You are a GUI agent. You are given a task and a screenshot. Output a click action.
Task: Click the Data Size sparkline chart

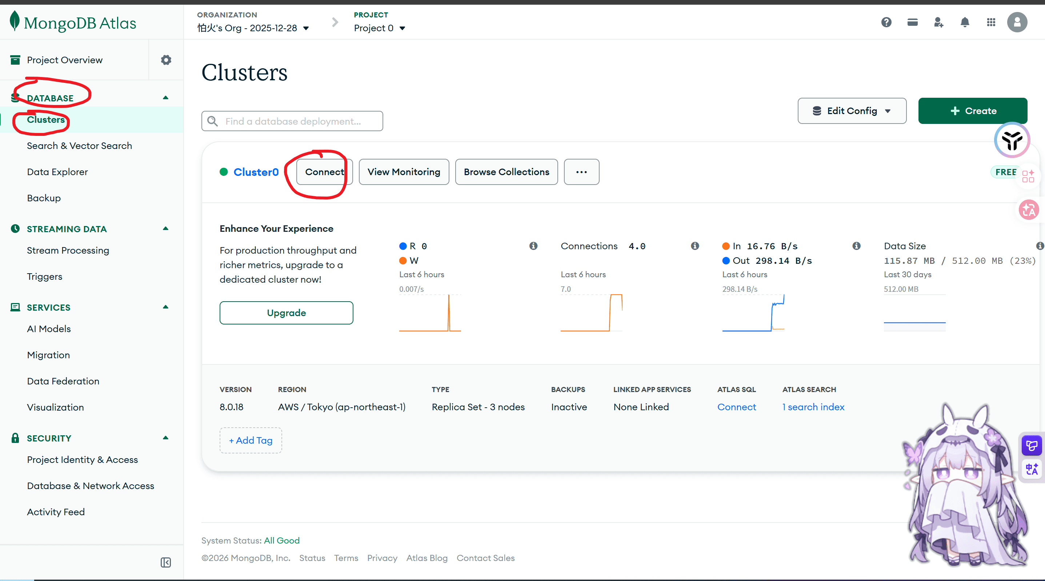pos(914,312)
